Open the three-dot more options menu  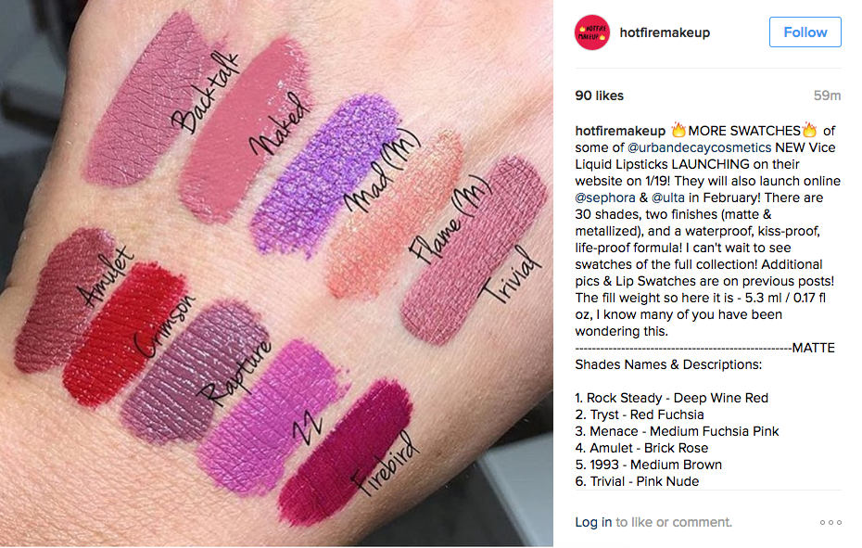click(x=830, y=523)
